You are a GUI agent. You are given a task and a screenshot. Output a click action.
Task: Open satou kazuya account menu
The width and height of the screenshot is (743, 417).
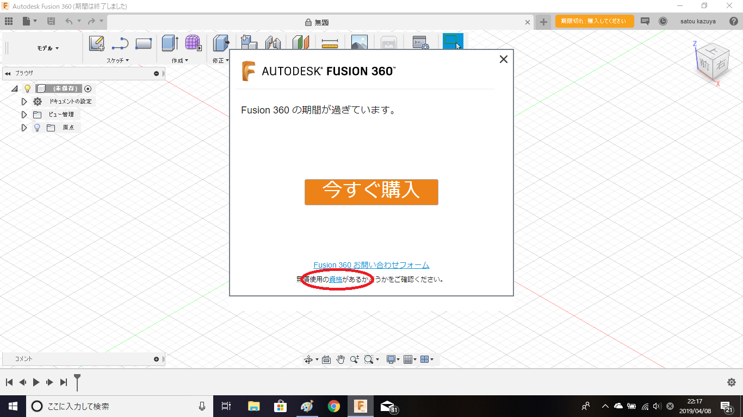(698, 21)
